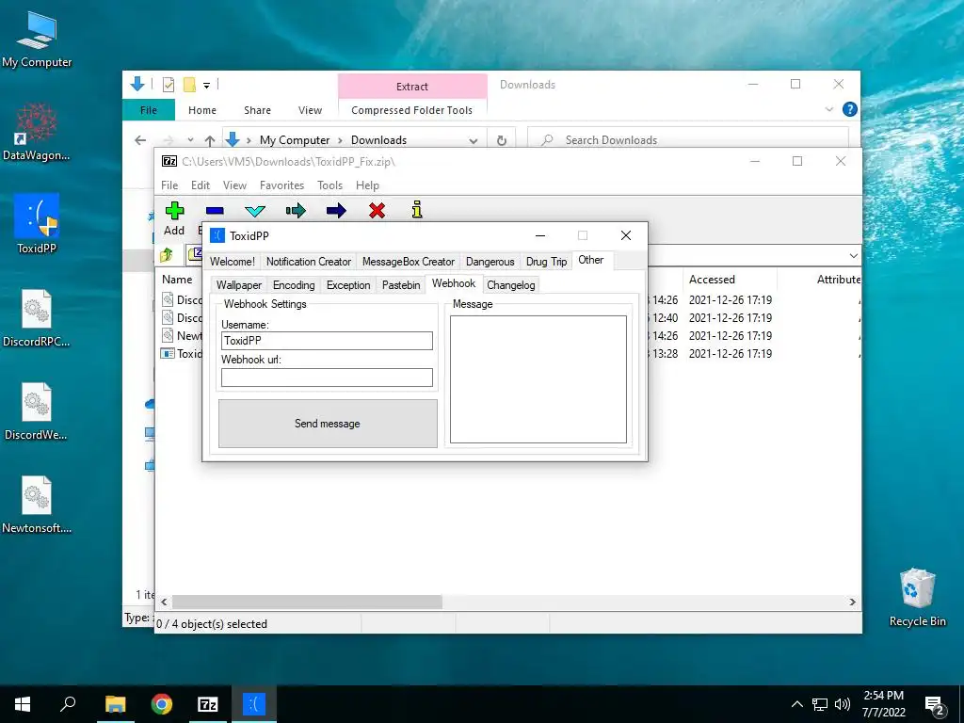Open the Recycle Bin icon
The image size is (964, 723).
917,598
